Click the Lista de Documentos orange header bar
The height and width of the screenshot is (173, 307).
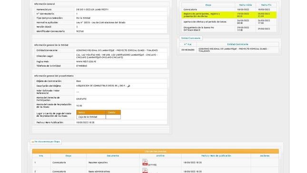click(x=156, y=152)
